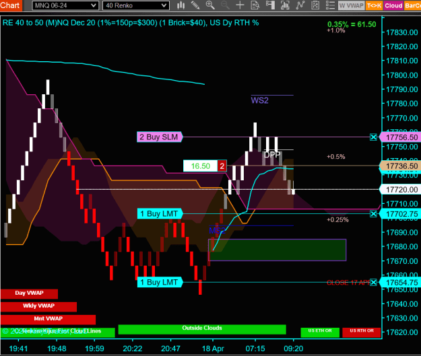Screen dimensions: 421x356
Task: Click the 20:22 time axis label
Action: [x=133, y=349]
